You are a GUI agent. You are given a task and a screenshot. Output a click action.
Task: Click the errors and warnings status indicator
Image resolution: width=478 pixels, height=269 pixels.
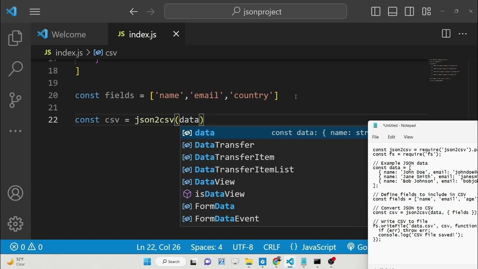[26, 247]
